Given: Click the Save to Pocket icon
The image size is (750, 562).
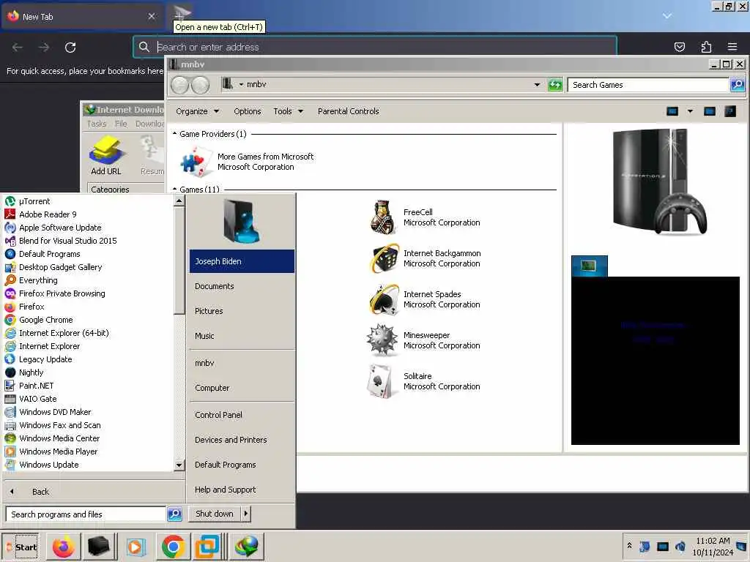Looking at the screenshot, I should click(x=679, y=47).
